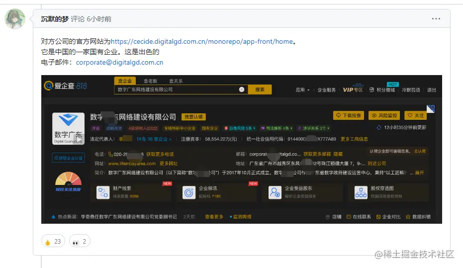Click the 冷默孤语 account name
This screenshot has width=463, height=268.
(411, 89)
